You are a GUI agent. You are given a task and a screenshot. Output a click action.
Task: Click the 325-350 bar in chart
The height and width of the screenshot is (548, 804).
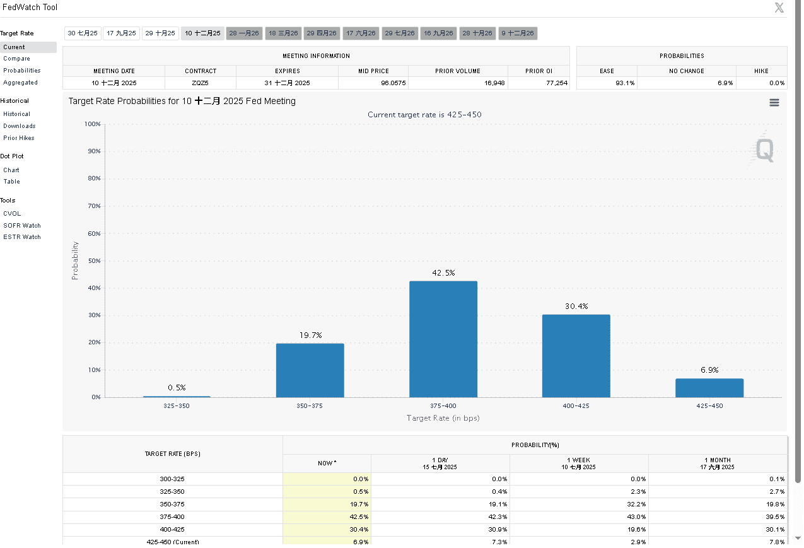pos(177,397)
